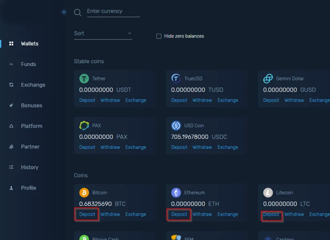The image size is (330, 240).
Task: Open the Profile page
Action: point(28,188)
